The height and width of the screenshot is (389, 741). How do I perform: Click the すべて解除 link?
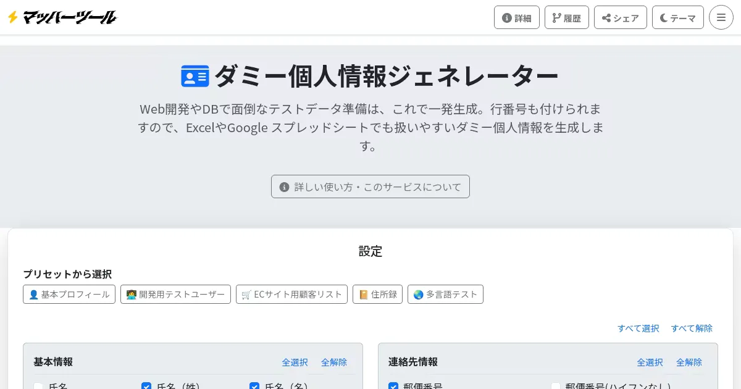(x=692, y=328)
